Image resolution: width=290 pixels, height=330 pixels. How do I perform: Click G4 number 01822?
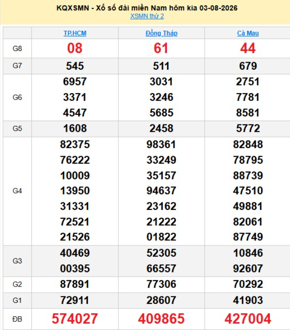(x=161, y=237)
